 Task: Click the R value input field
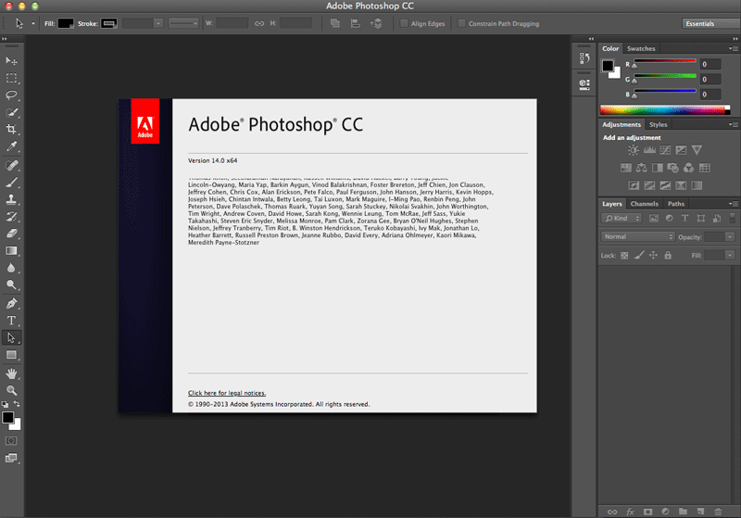click(710, 64)
